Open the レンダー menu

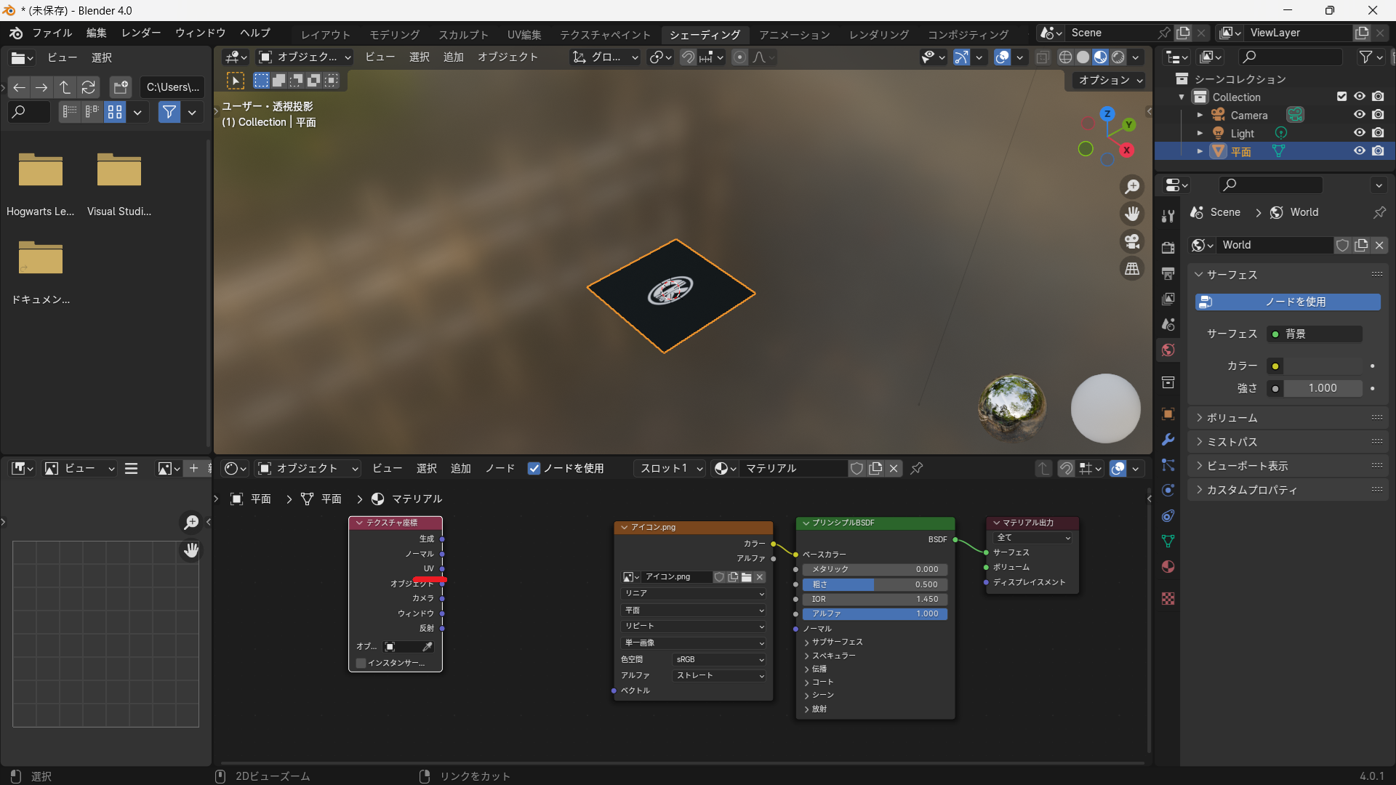[141, 33]
